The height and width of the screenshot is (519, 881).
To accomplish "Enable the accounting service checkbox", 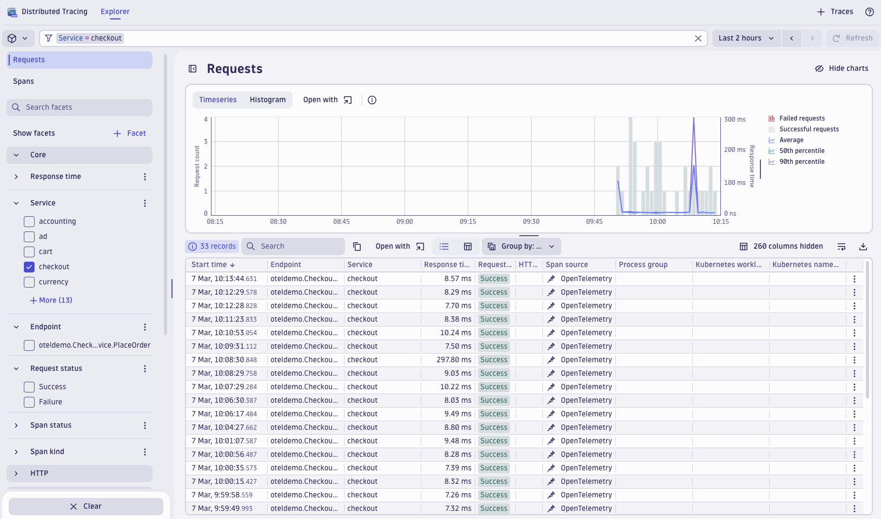I will [x=29, y=221].
